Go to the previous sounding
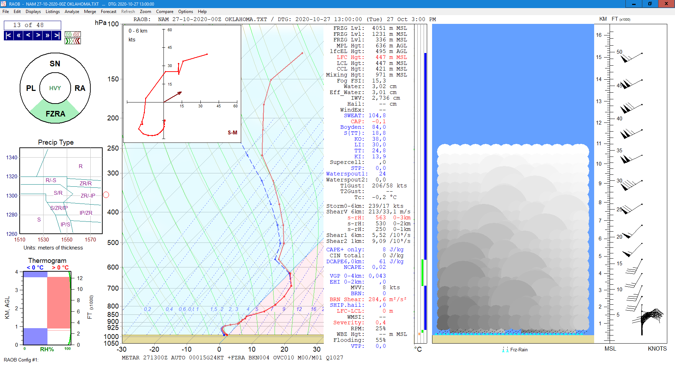 click(x=28, y=35)
